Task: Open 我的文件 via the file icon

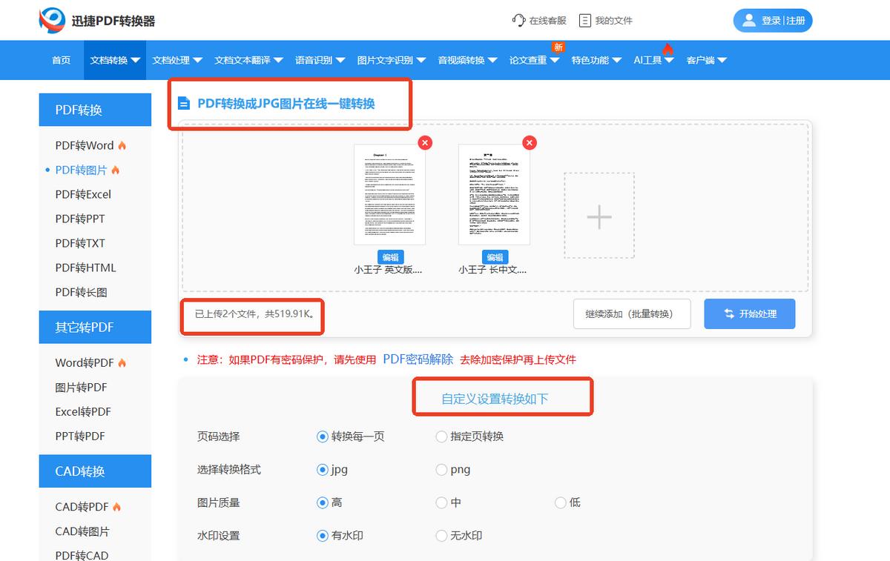Action: 585,21
